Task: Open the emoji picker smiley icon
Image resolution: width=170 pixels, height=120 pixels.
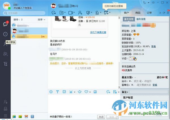Action: [x=51, y=92]
